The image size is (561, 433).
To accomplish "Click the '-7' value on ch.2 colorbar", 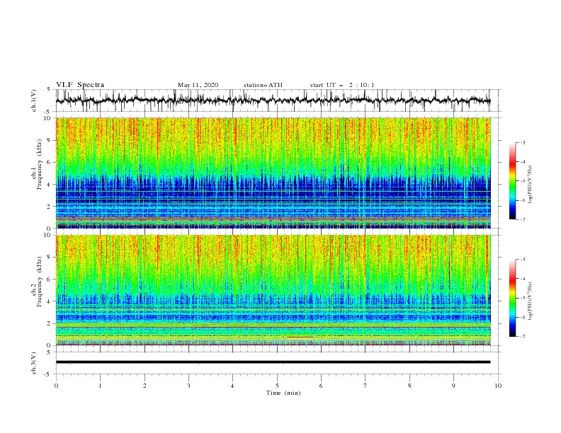I will tap(522, 337).
